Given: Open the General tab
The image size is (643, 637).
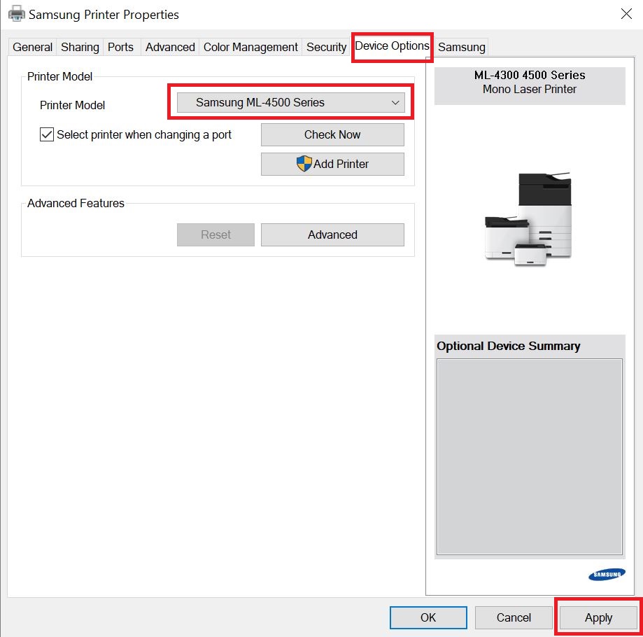Looking at the screenshot, I should tap(32, 47).
